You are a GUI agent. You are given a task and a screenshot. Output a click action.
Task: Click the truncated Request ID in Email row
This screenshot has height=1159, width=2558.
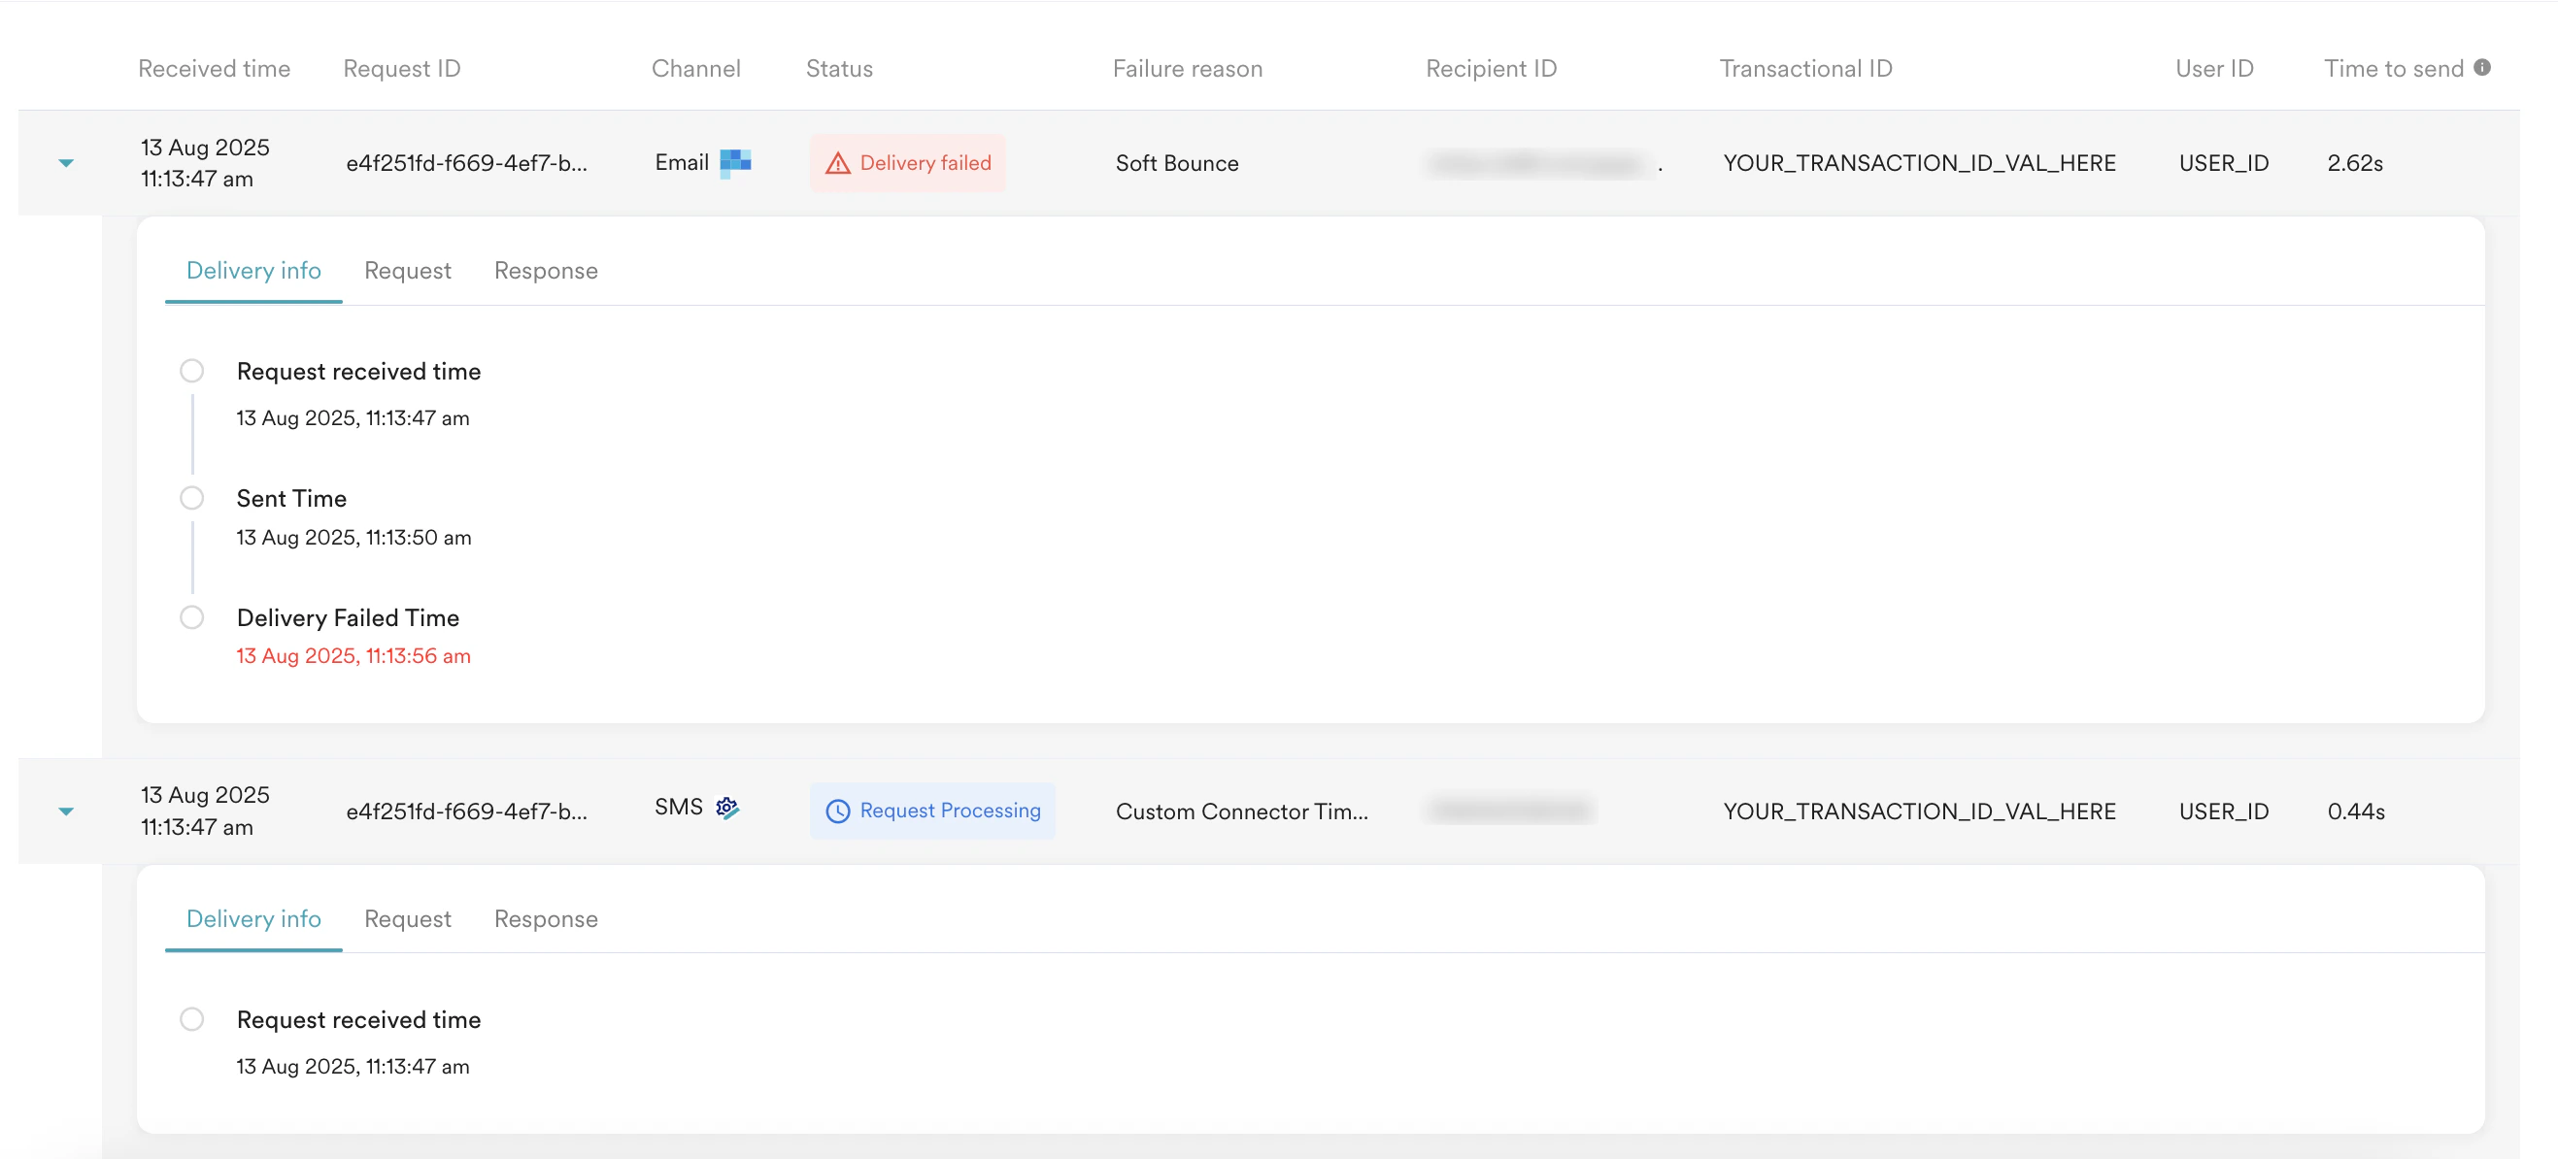[x=466, y=163]
